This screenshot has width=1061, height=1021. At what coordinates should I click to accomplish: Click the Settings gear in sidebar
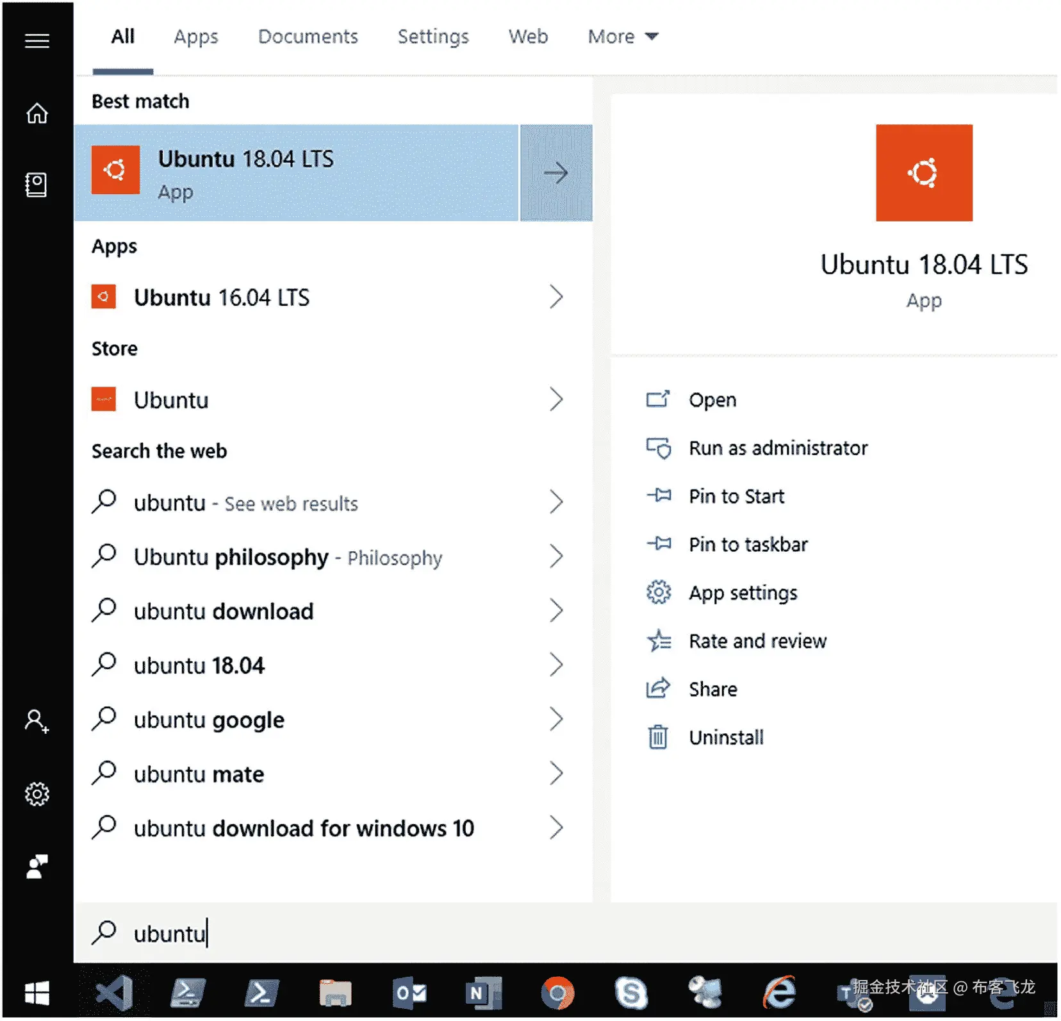click(37, 794)
